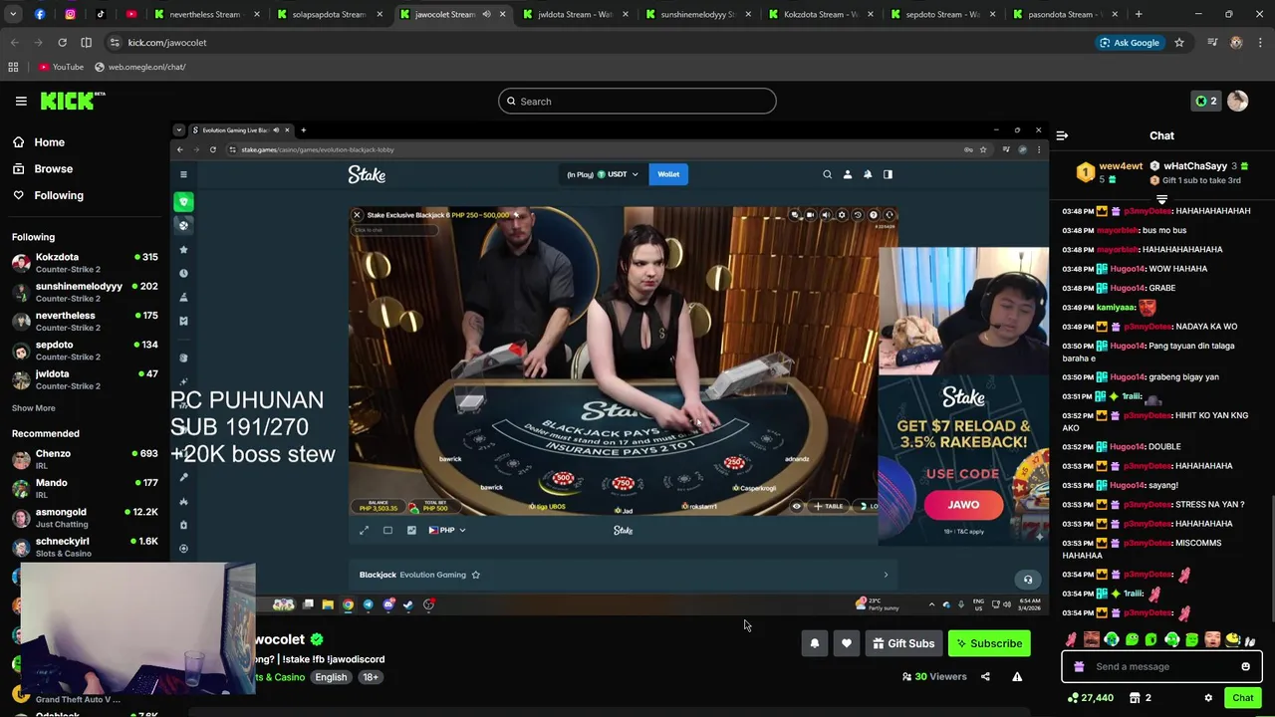Open recommended channel schneckyirl
Screen dimensions: 1275x717
85,547
